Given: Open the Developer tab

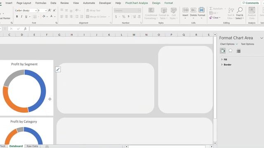Looking at the screenshot, I should click(x=105, y=3).
